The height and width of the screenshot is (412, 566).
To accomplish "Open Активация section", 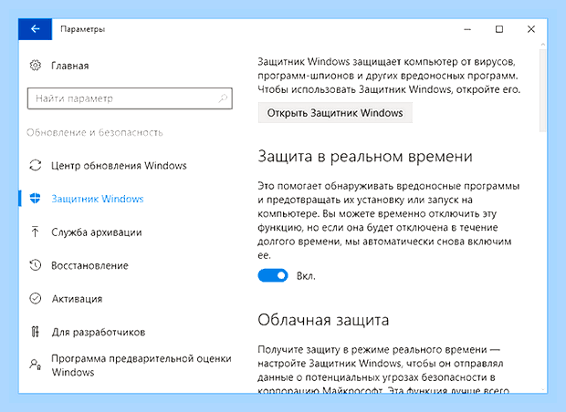I will (x=77, y=299).
